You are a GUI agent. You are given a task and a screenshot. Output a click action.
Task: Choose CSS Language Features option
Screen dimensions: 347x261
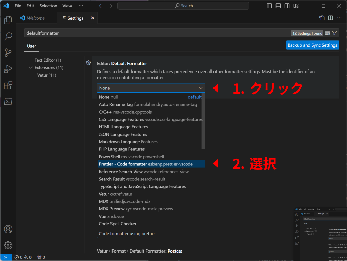pos(150,119)
